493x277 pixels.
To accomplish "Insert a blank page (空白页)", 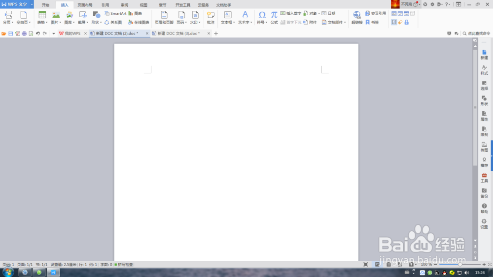I will [24, 17].
